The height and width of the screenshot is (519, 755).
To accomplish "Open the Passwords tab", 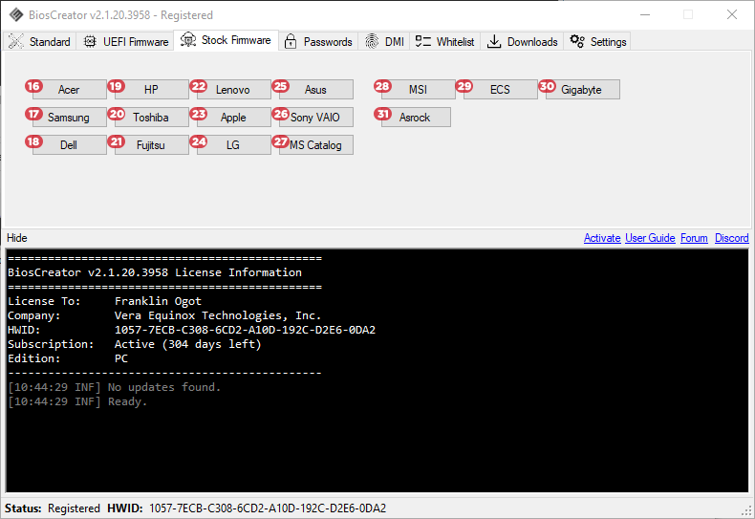I will click(x=318, y=41).
